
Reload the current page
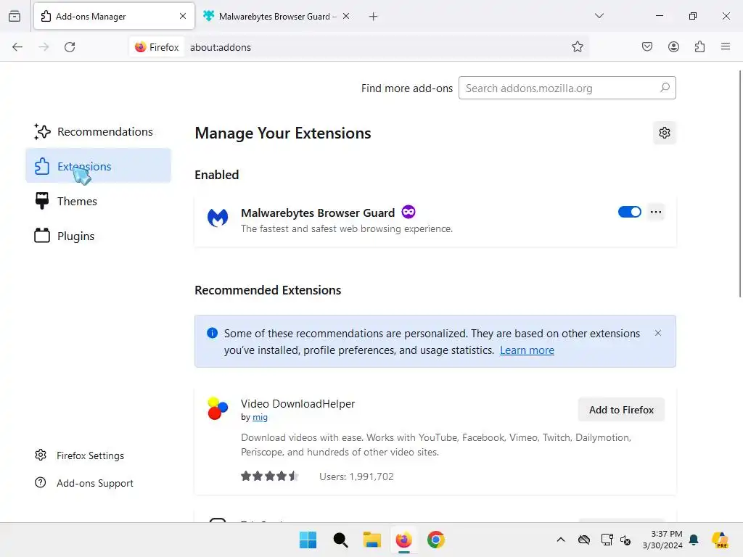(x=70, y=47)
